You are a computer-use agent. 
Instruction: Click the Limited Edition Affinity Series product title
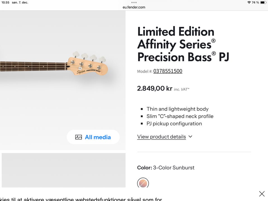tap(183, 45)
